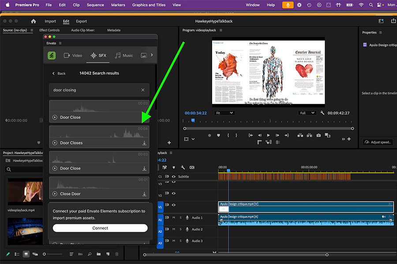The width and height of the screenshot is (397, 264).
Task: Click Connect to link Envato subscription
Action: click(100, 228)
